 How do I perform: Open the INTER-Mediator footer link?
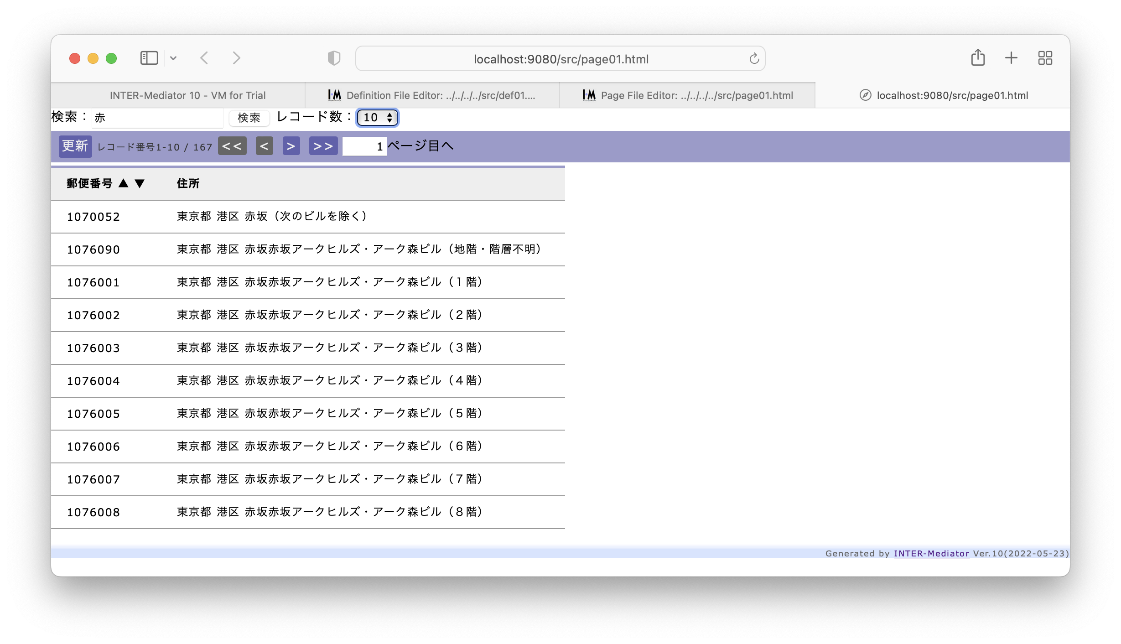(x=931, y=553)
